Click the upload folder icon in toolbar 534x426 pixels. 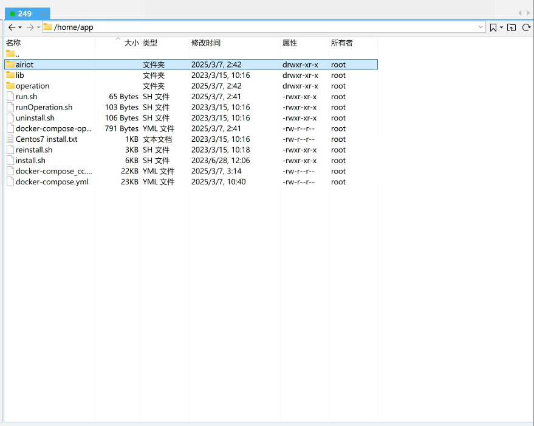tap(512, 27)
